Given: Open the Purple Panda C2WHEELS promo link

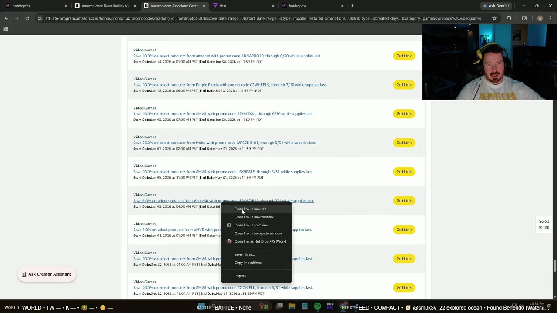Looking at the screenshot, I should click(x=230, y=85).
